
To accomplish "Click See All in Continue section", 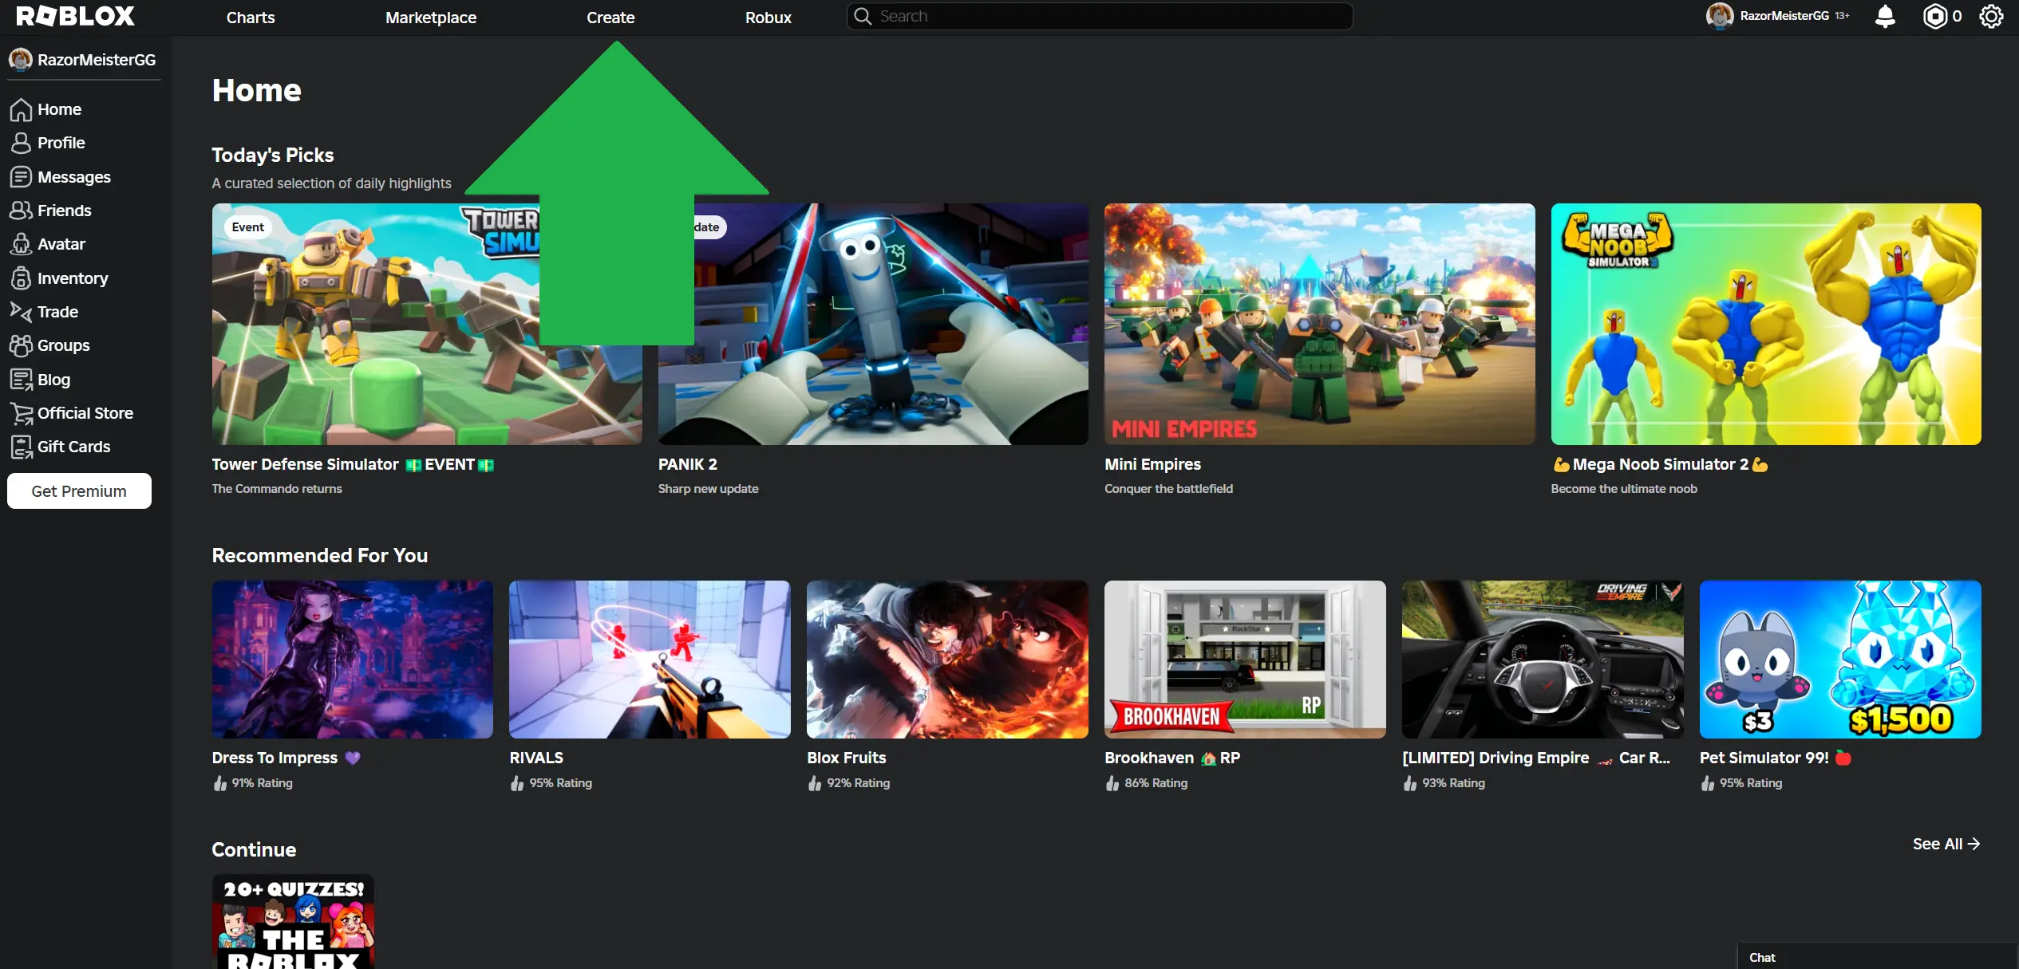I will [1946, 844].
